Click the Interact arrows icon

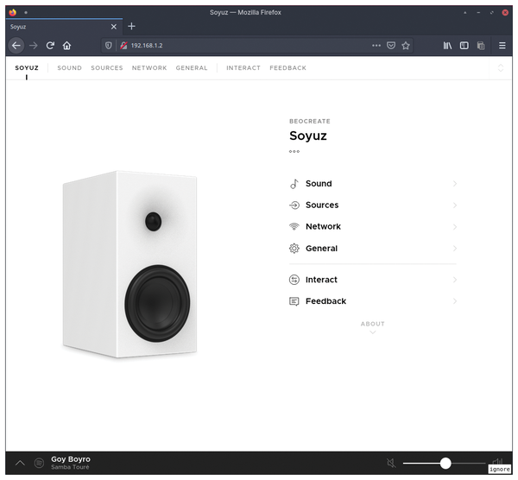click(x=294, y=280)
